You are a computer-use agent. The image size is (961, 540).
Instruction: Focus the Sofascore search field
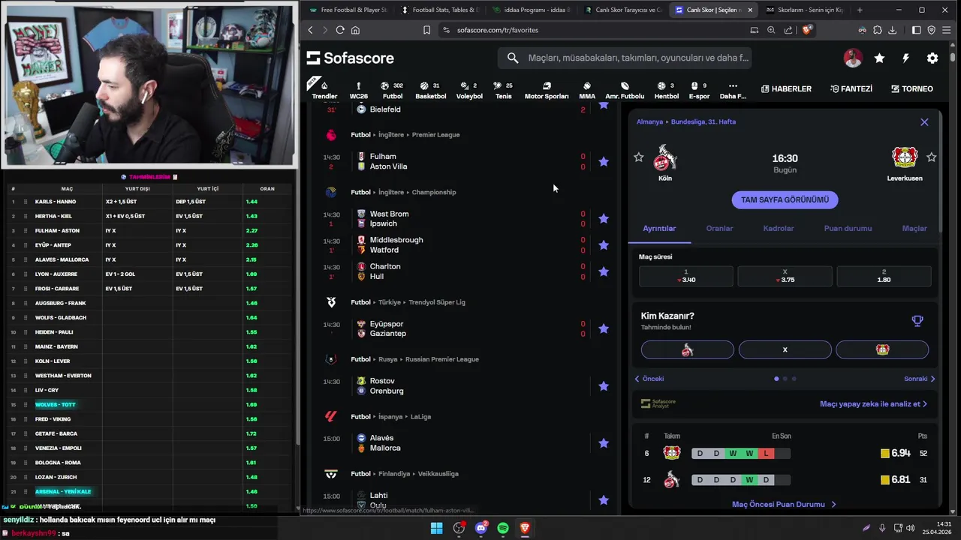pos(624,58)
